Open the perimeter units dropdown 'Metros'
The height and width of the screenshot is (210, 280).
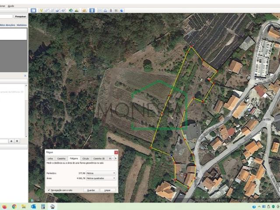point(101,173)
